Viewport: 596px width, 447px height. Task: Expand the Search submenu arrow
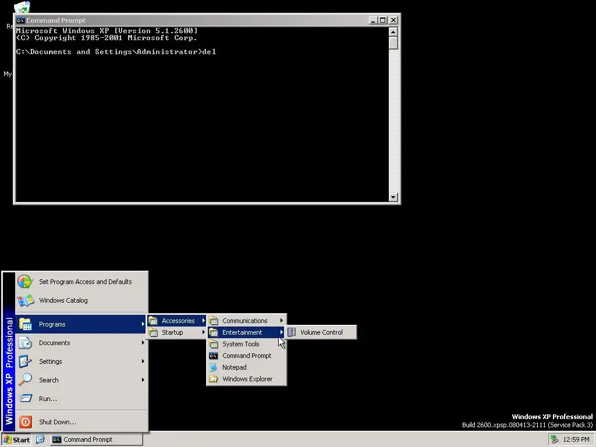click(143, 380)
